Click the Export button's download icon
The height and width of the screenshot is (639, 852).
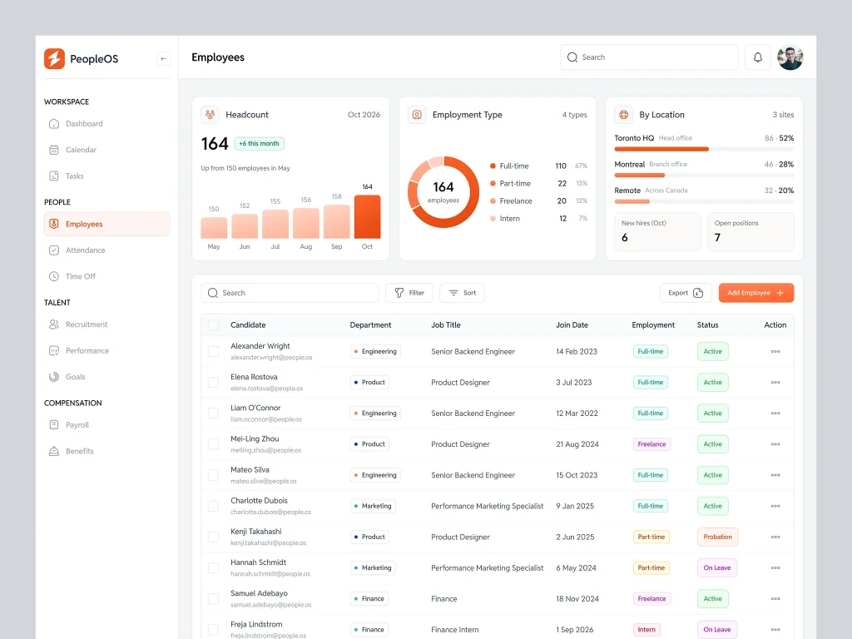click(698, 293)
